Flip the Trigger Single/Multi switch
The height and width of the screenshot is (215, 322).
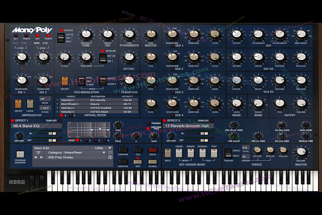228,153
